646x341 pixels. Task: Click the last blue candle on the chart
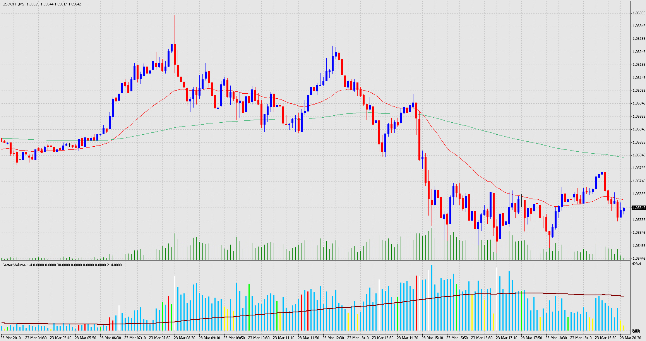click(624, 209)
